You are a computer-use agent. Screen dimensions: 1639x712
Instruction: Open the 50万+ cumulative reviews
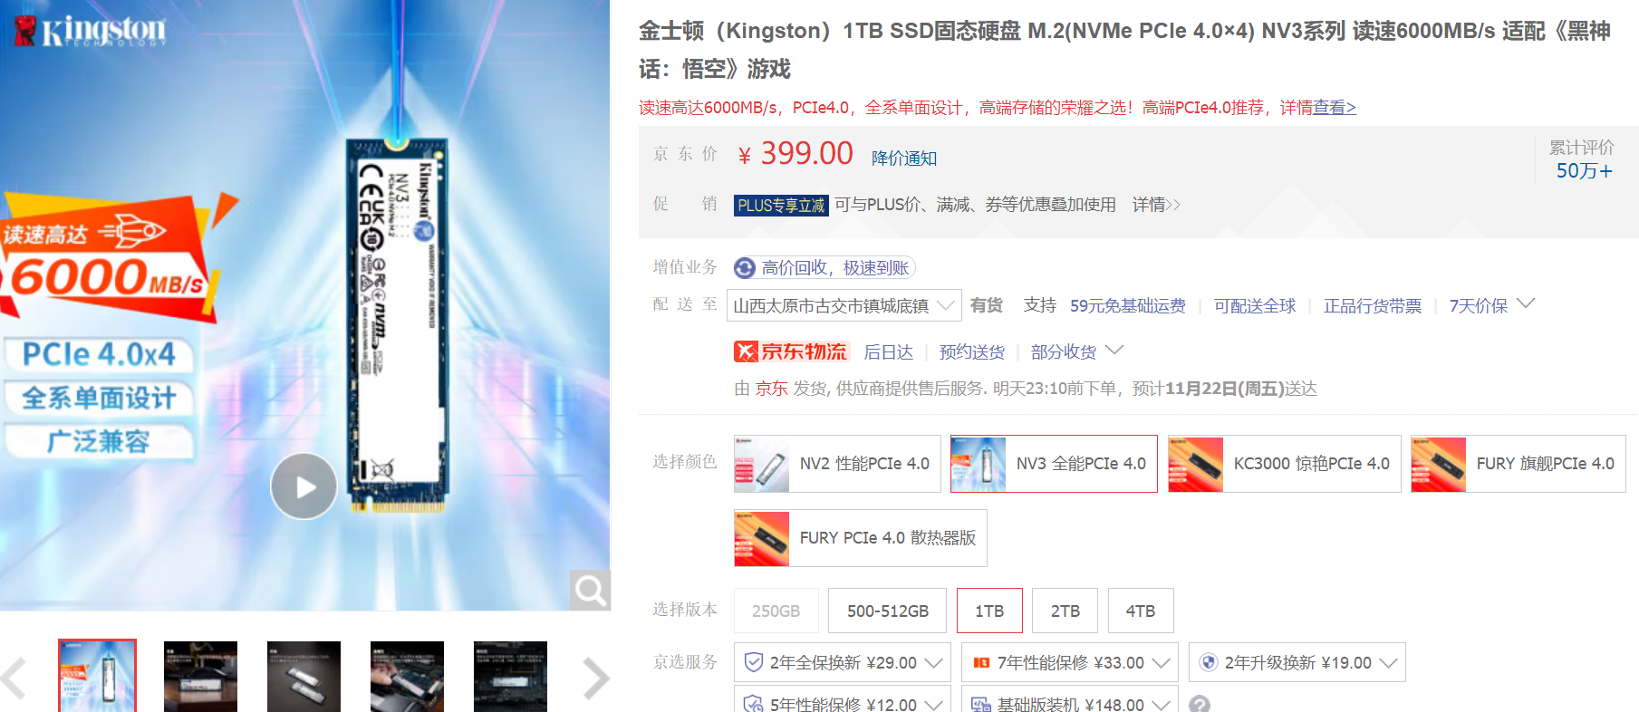tap(1584, 170)
